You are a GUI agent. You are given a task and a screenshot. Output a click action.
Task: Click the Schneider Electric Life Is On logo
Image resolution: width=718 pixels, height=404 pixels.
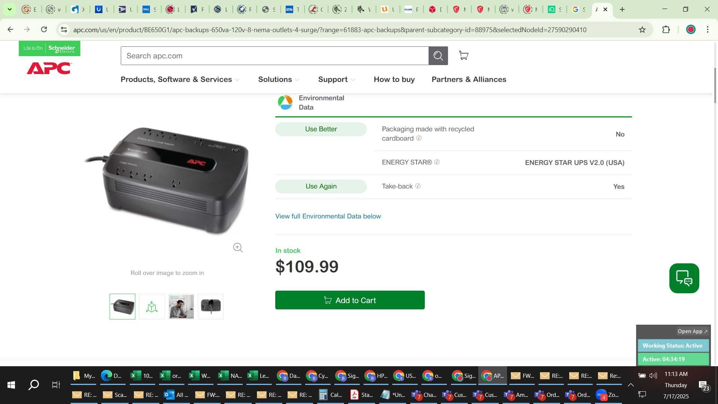(49, 48)
